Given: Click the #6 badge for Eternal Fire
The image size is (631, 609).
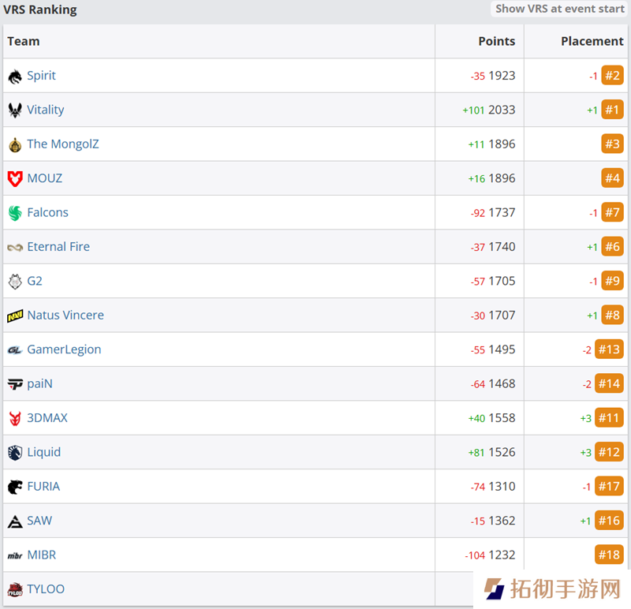Looking at the screenshot, I should tap(612, 246).
